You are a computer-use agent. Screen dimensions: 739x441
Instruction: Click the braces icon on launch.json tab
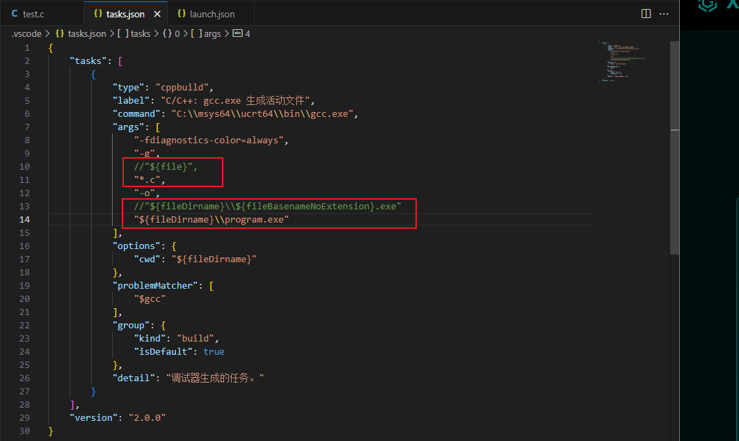coord(182,14)
